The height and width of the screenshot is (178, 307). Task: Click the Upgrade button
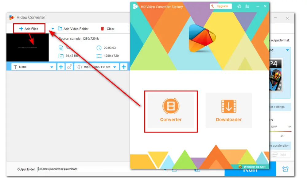[x=221, y=6]
